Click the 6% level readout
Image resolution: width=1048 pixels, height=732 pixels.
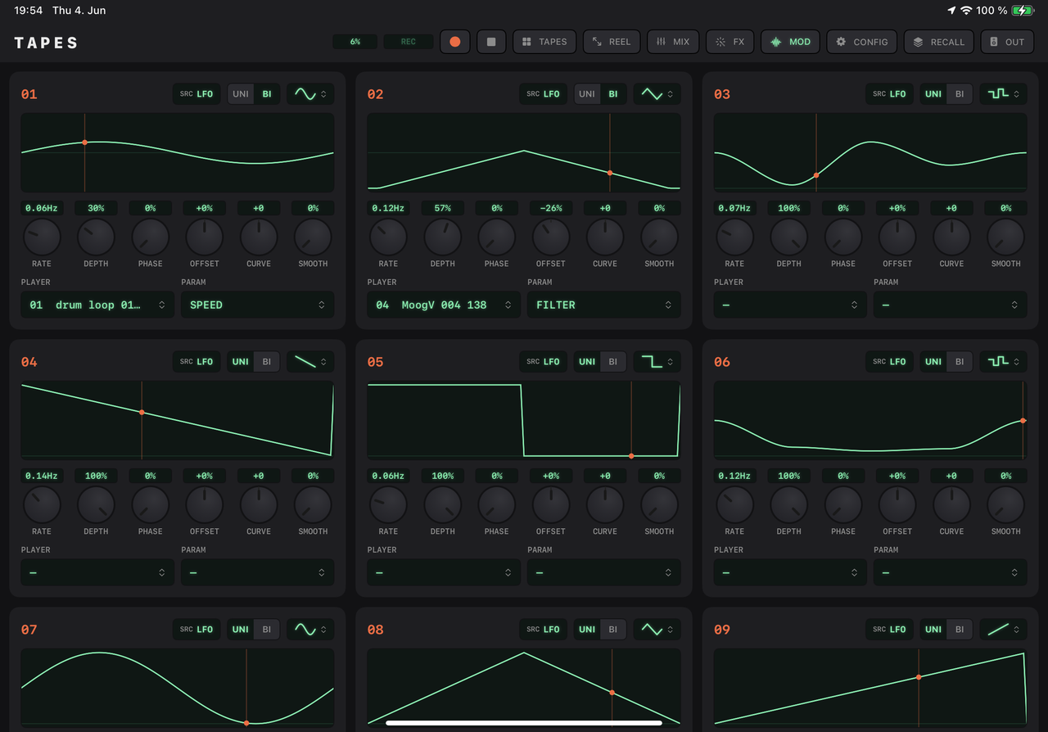pos(355,42)
